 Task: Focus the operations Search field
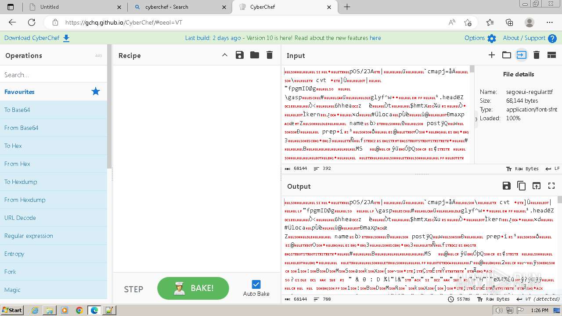coord(54,75)
